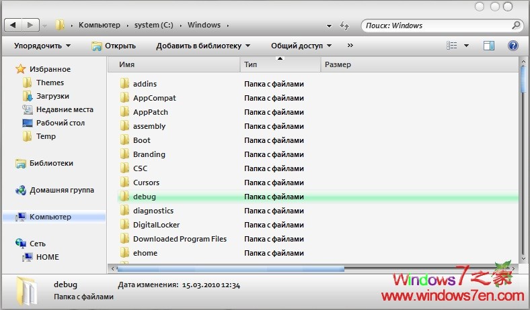
Task: Expand the arrow after the Windows breadcrumb
Action: [228, 25]
